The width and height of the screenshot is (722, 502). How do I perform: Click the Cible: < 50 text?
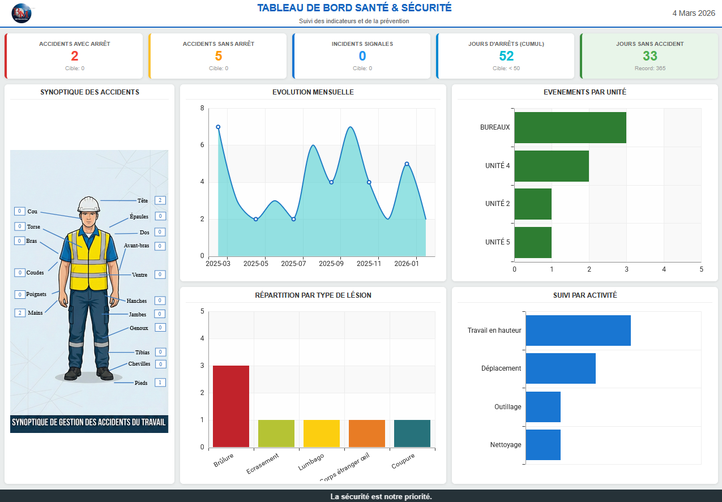[x=506, y=68]
